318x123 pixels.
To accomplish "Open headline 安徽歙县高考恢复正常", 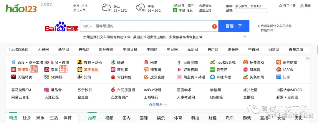I will 186,37.
